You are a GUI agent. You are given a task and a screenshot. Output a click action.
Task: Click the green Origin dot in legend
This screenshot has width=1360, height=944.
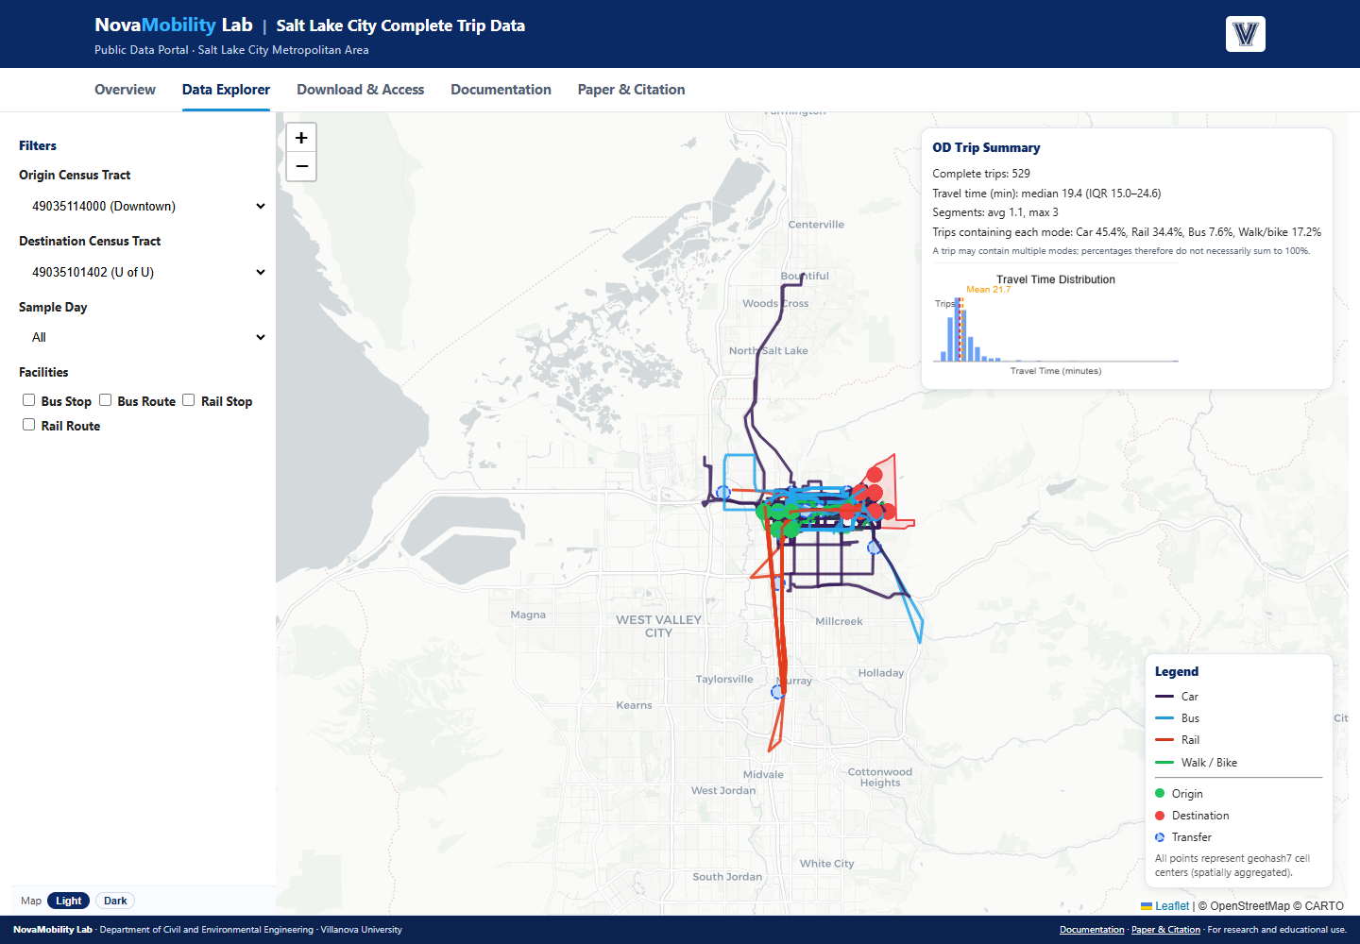1160,793
